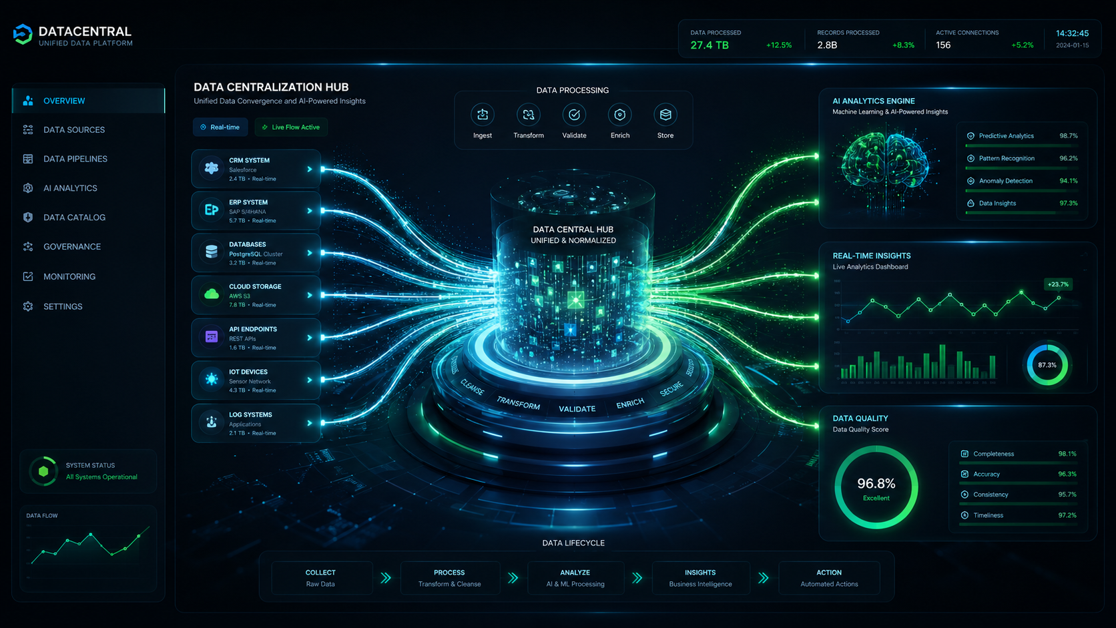Expand the API Endpoints arrow

[x=310, y=338]
